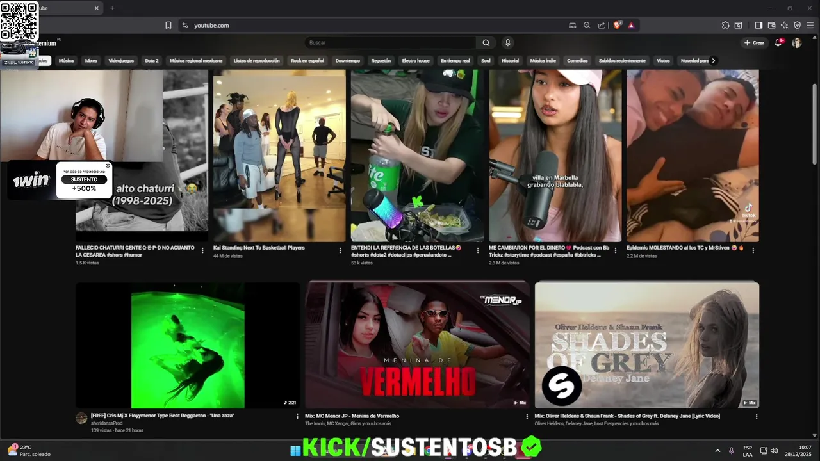Open a new browser tab
Screen dimensions: 820x461
point(112,8)
